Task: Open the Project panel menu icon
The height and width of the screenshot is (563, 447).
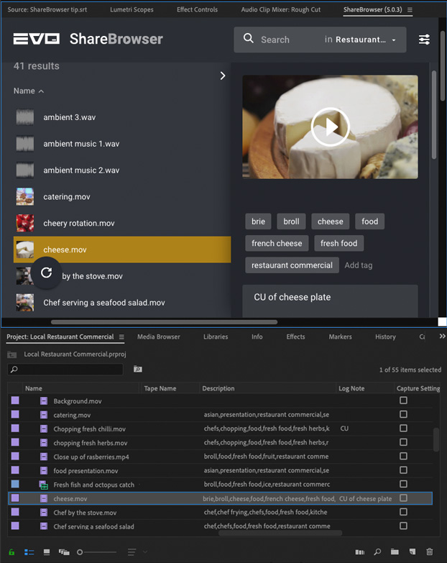Action: 121,337
